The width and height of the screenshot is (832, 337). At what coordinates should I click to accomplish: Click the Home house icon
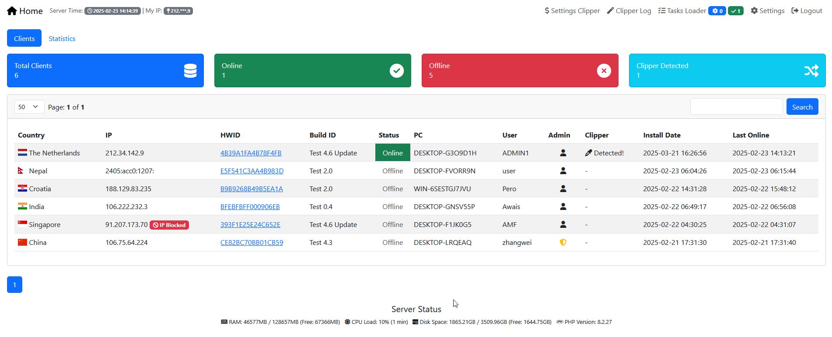[x=12, y=11]
